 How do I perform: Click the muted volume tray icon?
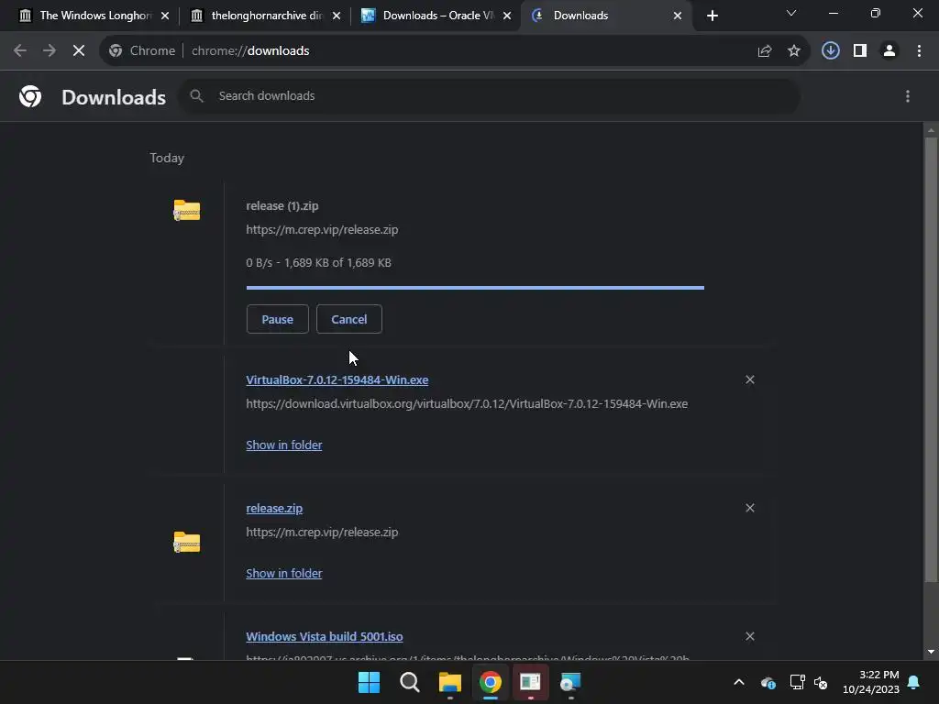(x=821, y=682)
